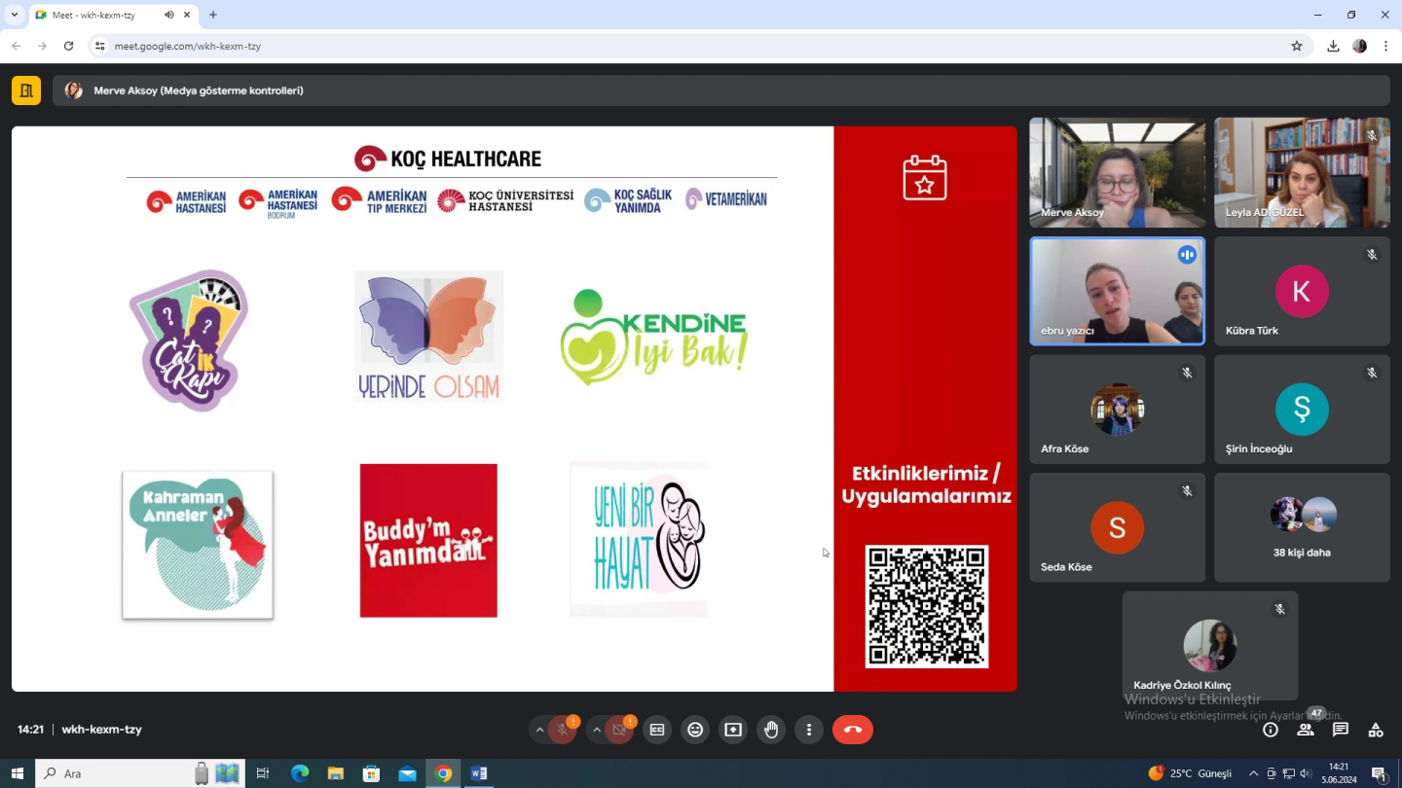This screenshot has height=788, width=1402.
Task: Open the weather widget '25°C Güneşli'
Action: point(1190,773)
